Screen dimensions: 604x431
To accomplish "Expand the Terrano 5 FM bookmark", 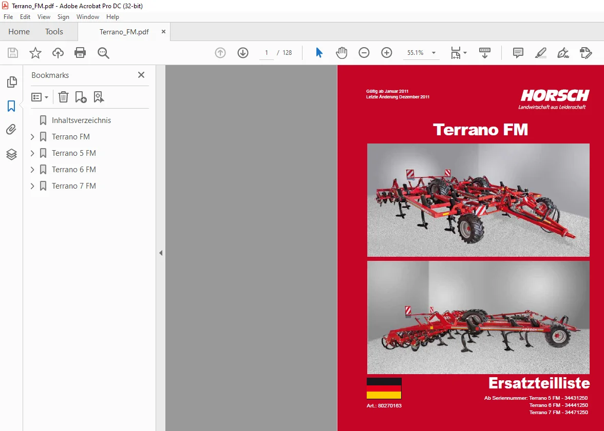I will pyautogui.click(x=32, y=153).
